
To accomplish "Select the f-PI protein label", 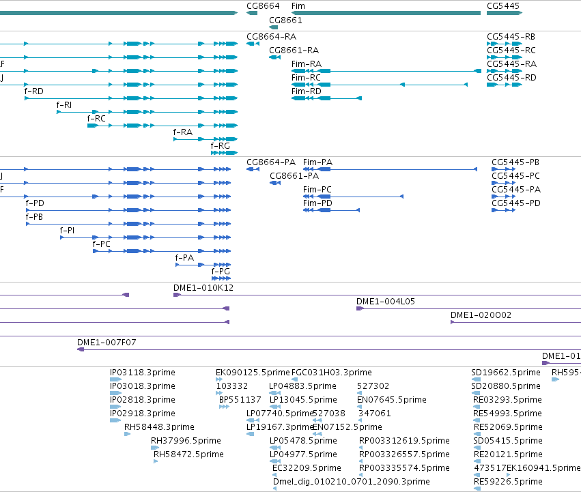I will [67, 231].
